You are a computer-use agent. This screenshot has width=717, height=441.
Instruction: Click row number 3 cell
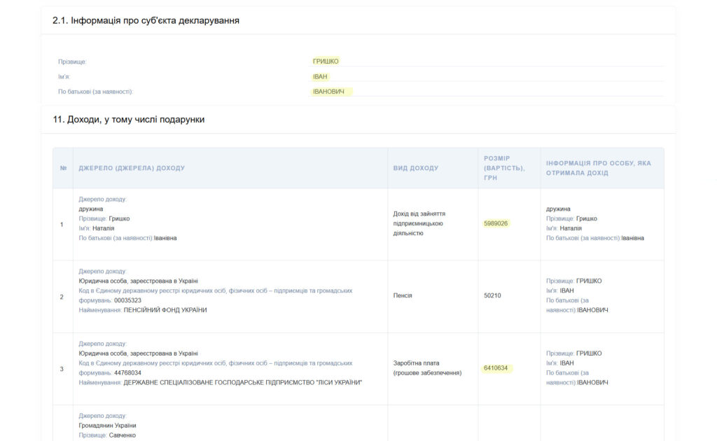click(62, 370)
